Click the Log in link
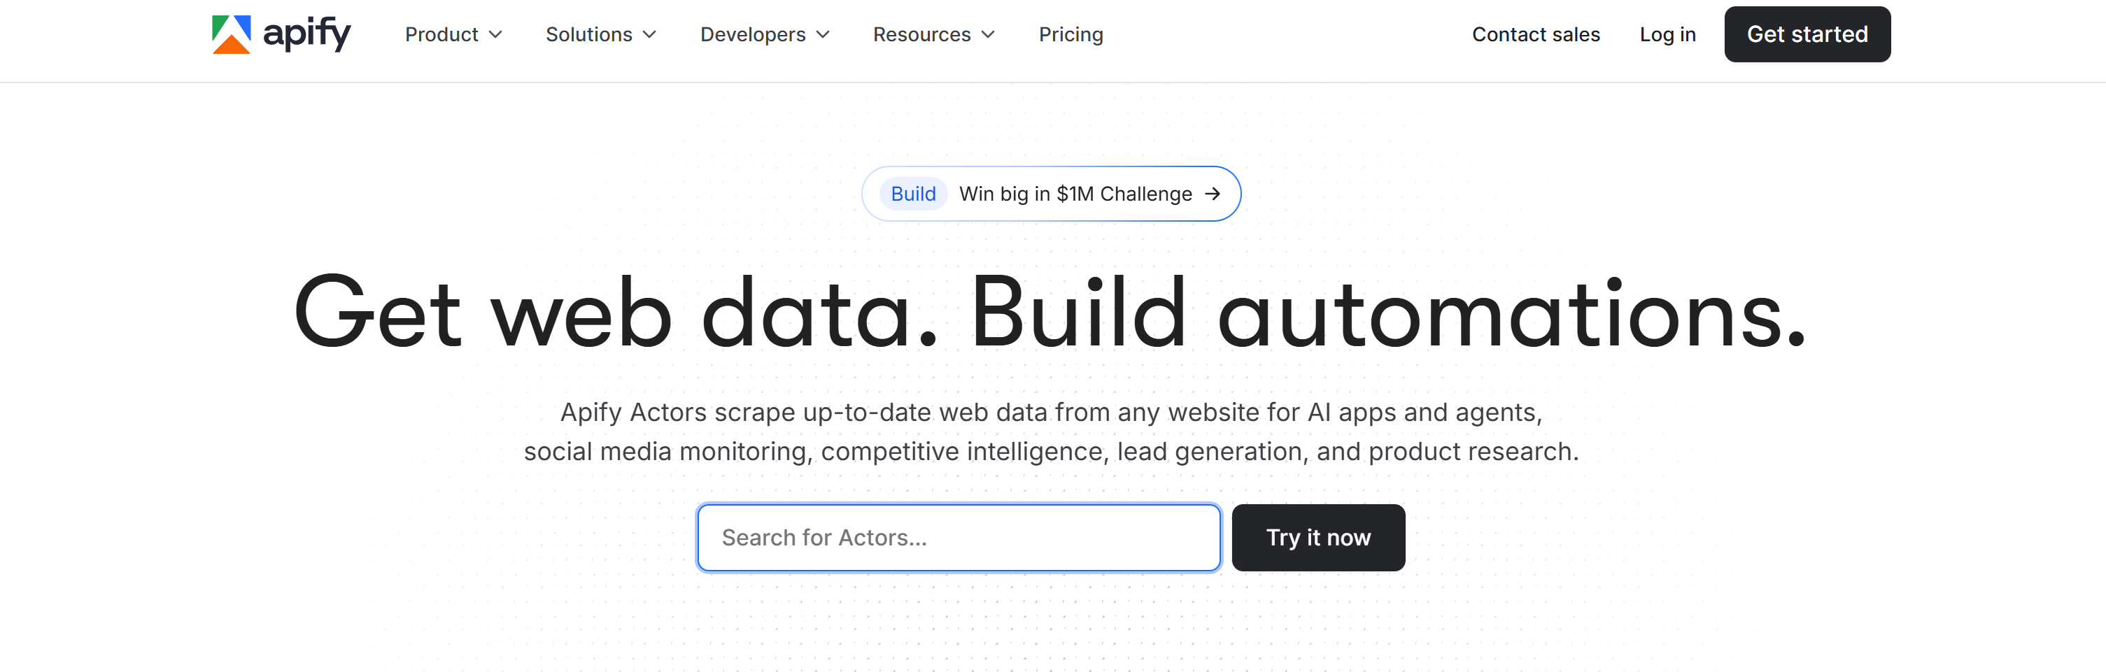The width and height of the screenshot is (2106, 672). coord(1667,34)
